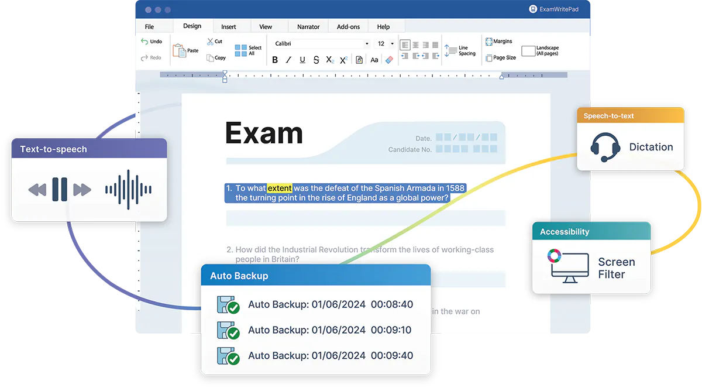Open the Margins settings
702x391 pixels.
[x=499, y=42]
